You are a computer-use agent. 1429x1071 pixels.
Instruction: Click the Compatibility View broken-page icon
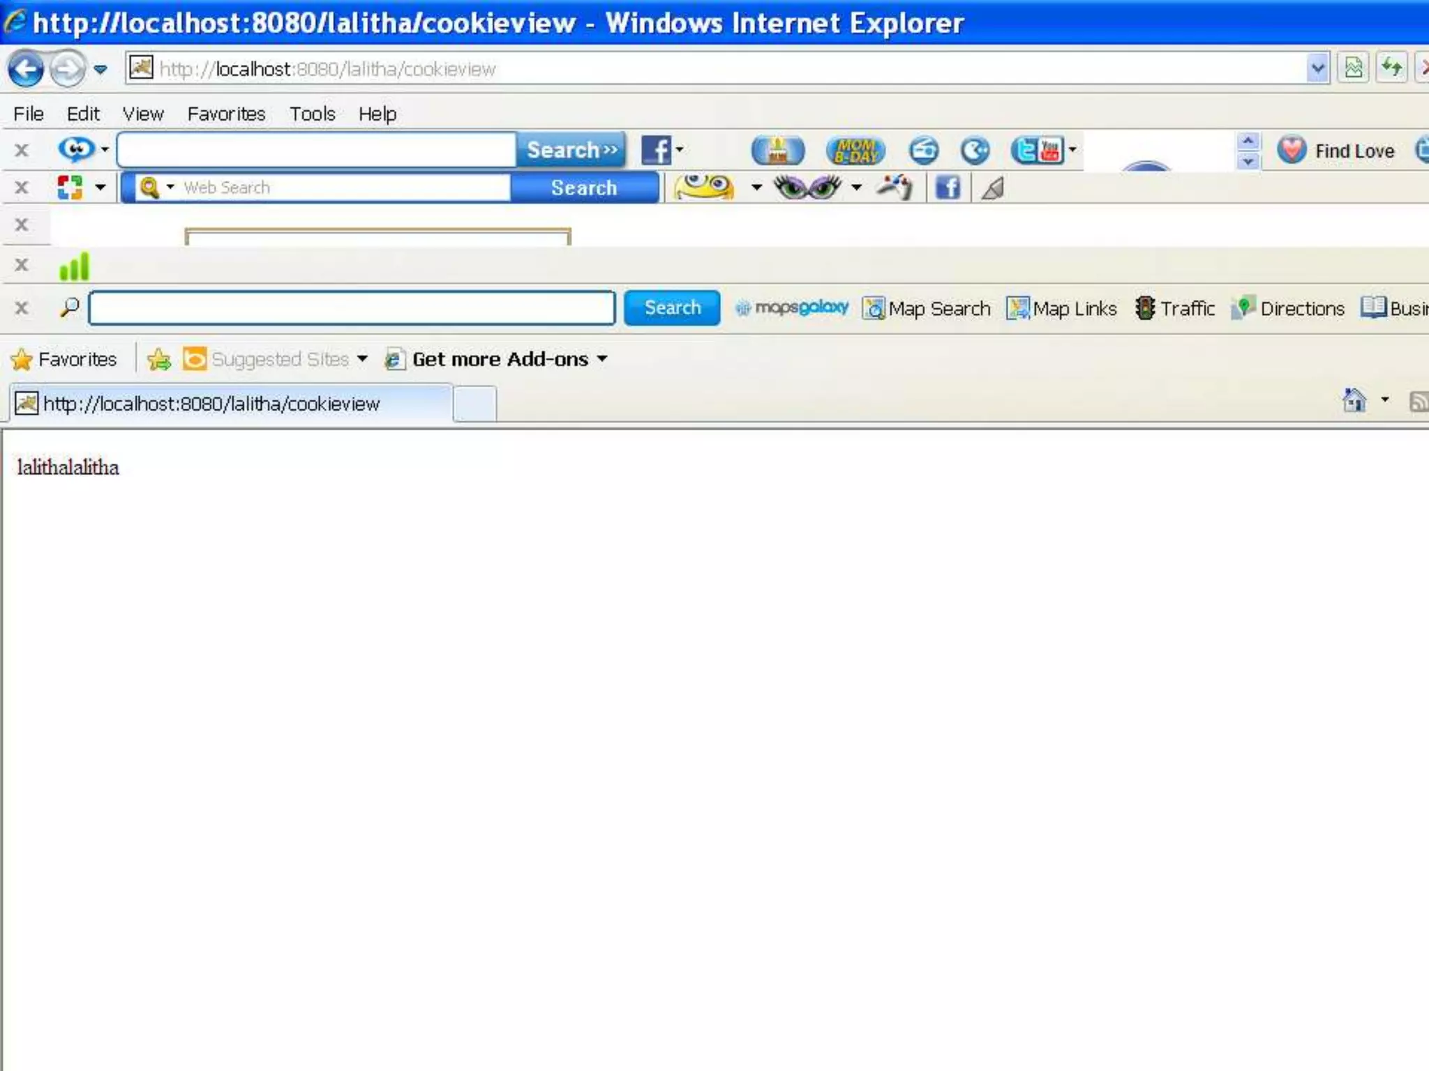click(1353, 68)
